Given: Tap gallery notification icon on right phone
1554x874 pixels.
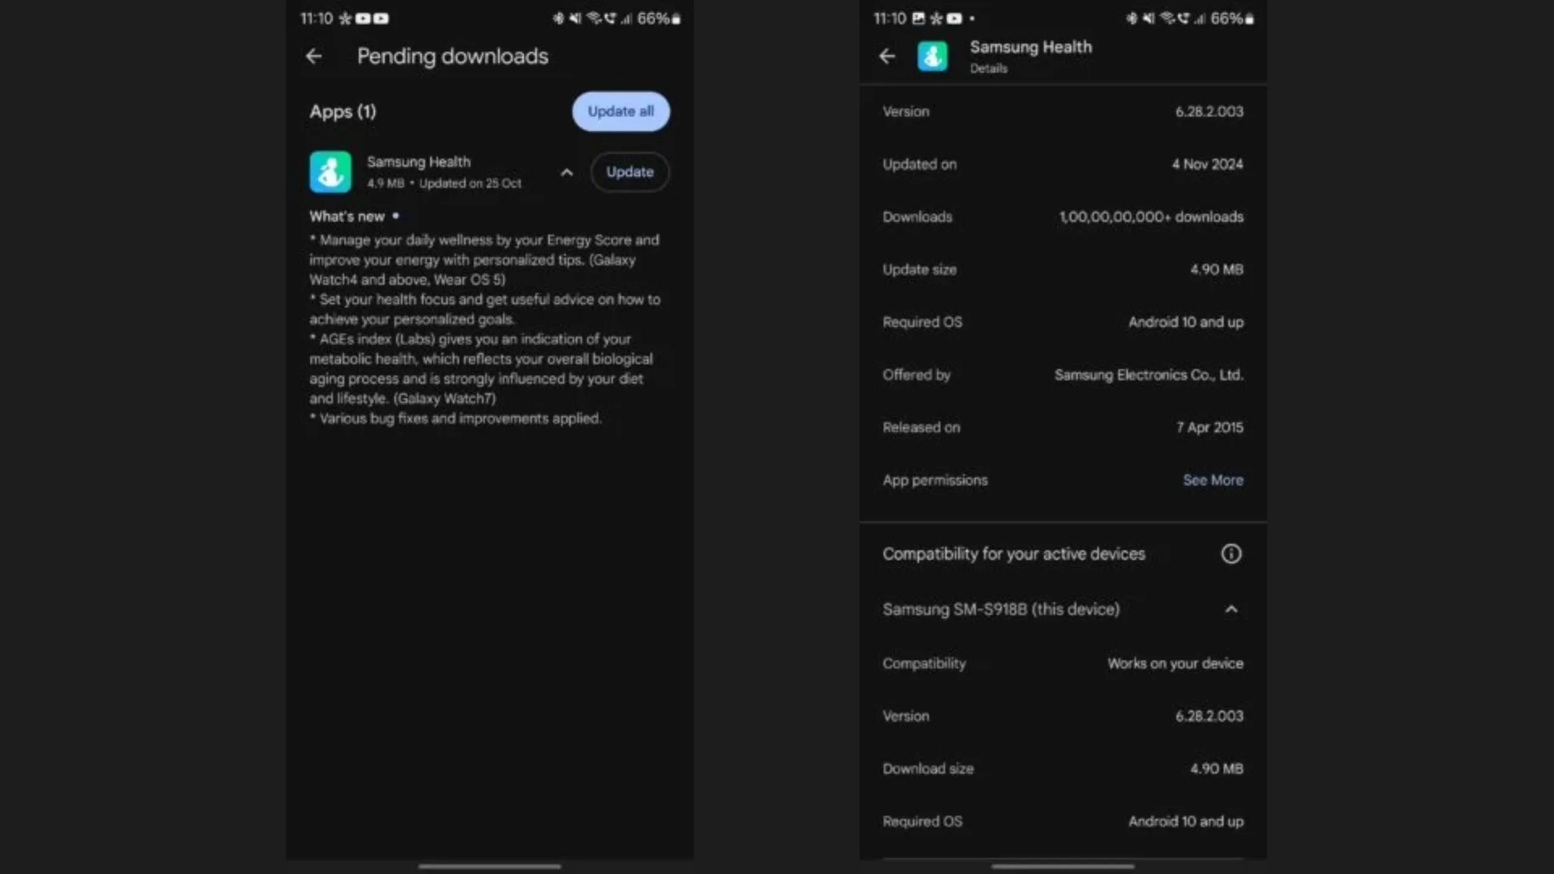Looking at the screenshot, I should pos(918,19).
